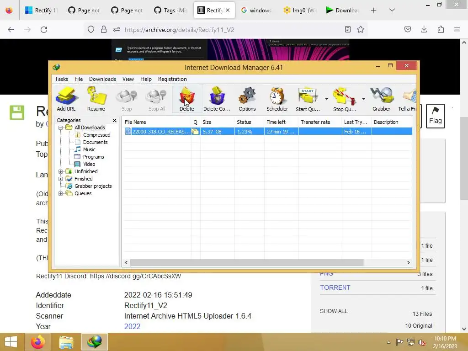List all tabs dropdown chevron

[x=392, y=11]
